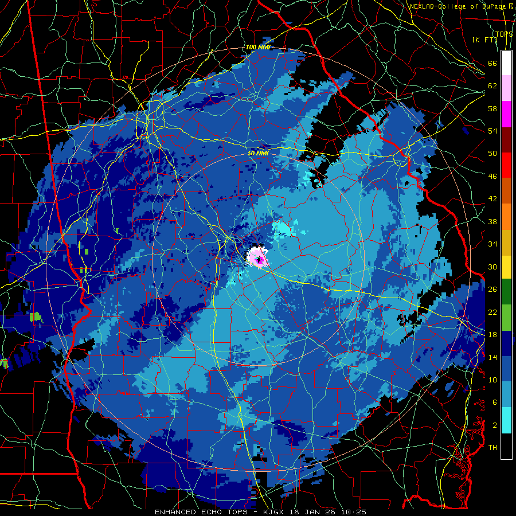Click the 22 legend label
The width and height of the screenshot is (516, 516).
click(x=492, y=312)
